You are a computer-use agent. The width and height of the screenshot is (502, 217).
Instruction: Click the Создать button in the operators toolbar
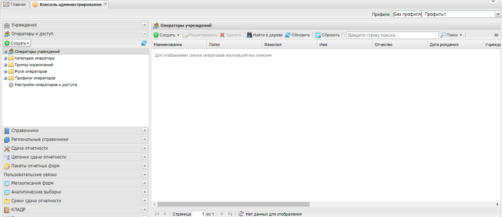(x=166, y=35)
